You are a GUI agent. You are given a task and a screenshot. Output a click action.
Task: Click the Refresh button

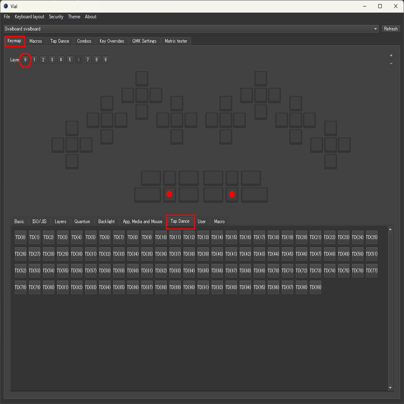pyautogui.click(x=391, y=29)
